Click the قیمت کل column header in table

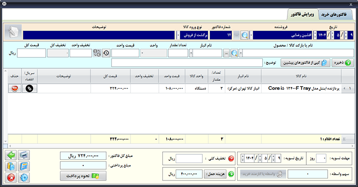coord(110,76)
